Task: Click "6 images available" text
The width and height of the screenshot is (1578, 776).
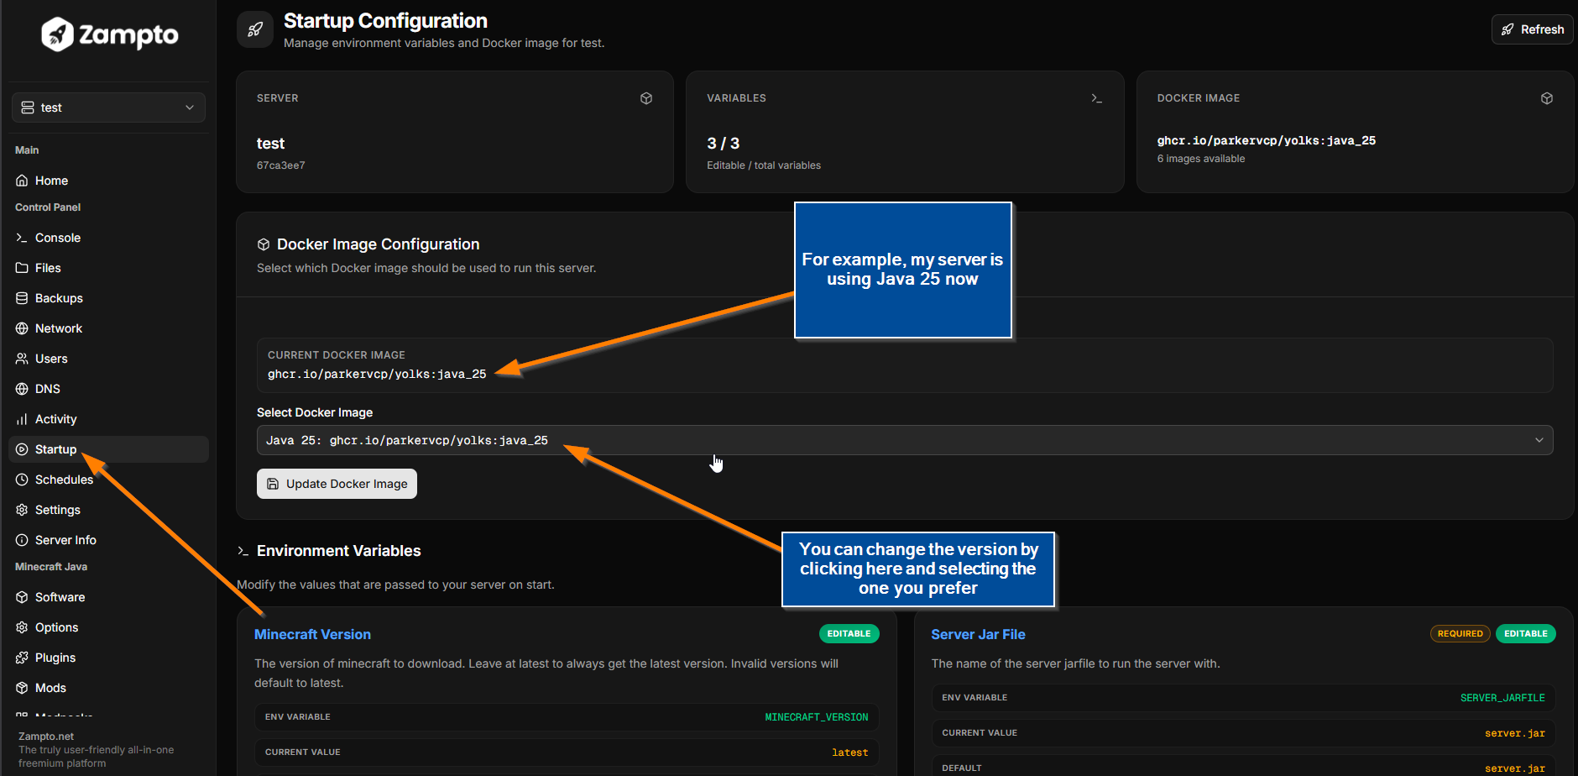Action: click(1201, 159)
